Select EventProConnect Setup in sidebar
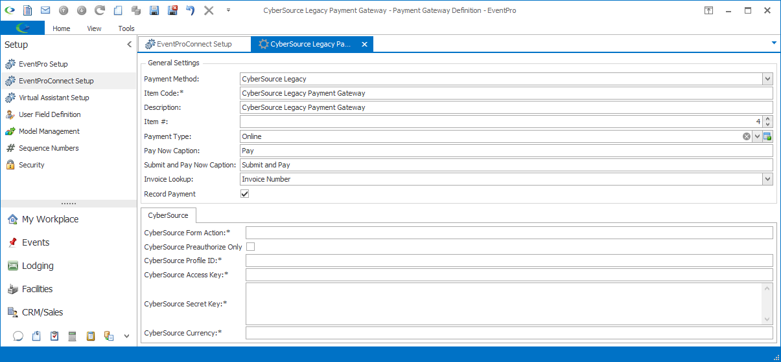Viewport: 781px width, 362px height. point(68,81)
